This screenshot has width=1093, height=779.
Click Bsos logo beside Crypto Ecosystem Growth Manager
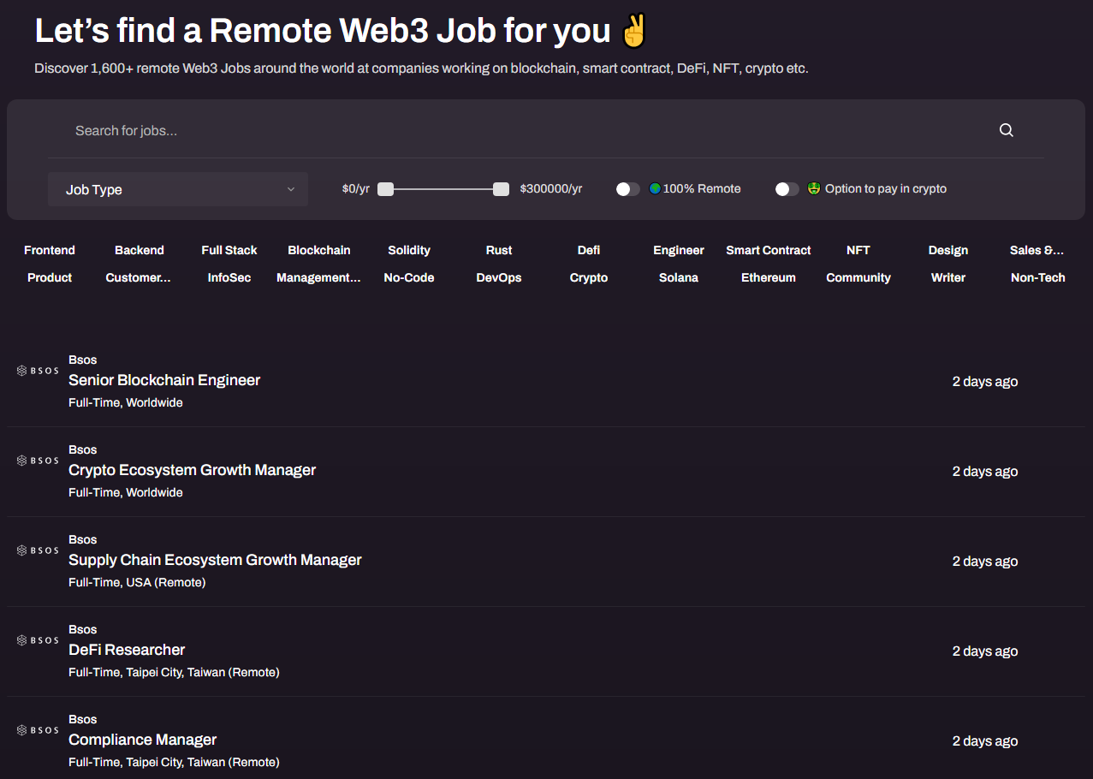pos(38,461)
